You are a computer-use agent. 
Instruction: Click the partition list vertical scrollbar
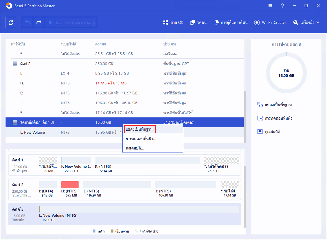tap(245, 117)
